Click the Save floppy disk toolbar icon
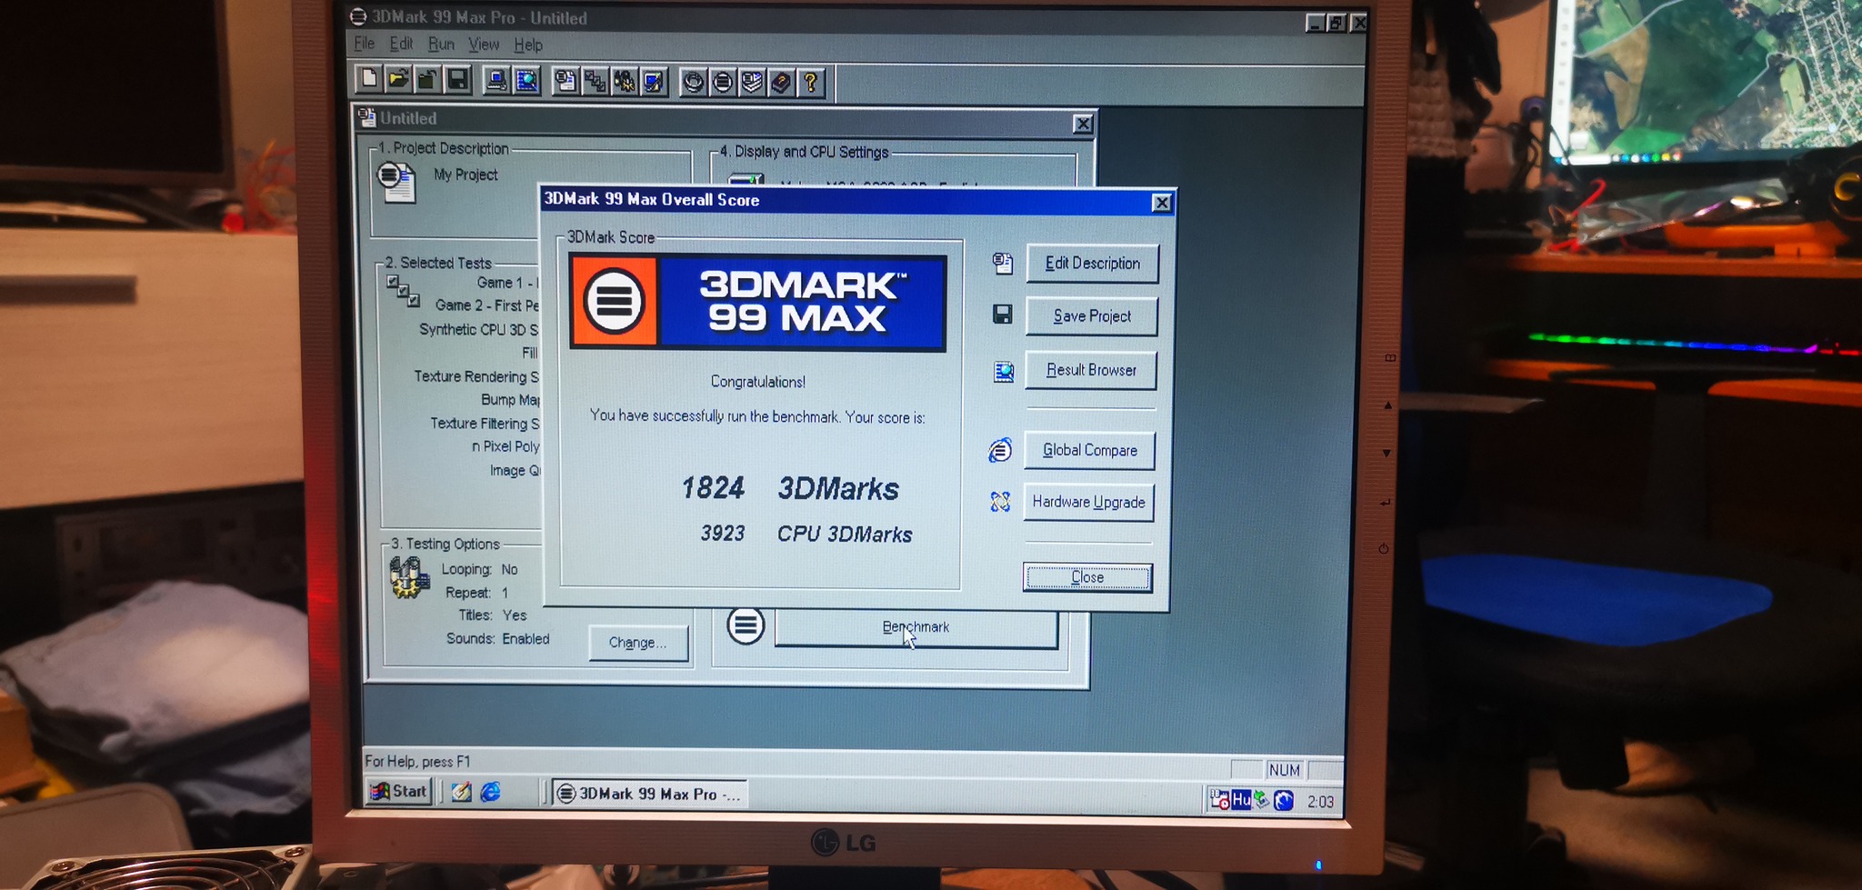The width and height of the screenshot is (1862, 890). pyautogui.click(x=457, y=80)
